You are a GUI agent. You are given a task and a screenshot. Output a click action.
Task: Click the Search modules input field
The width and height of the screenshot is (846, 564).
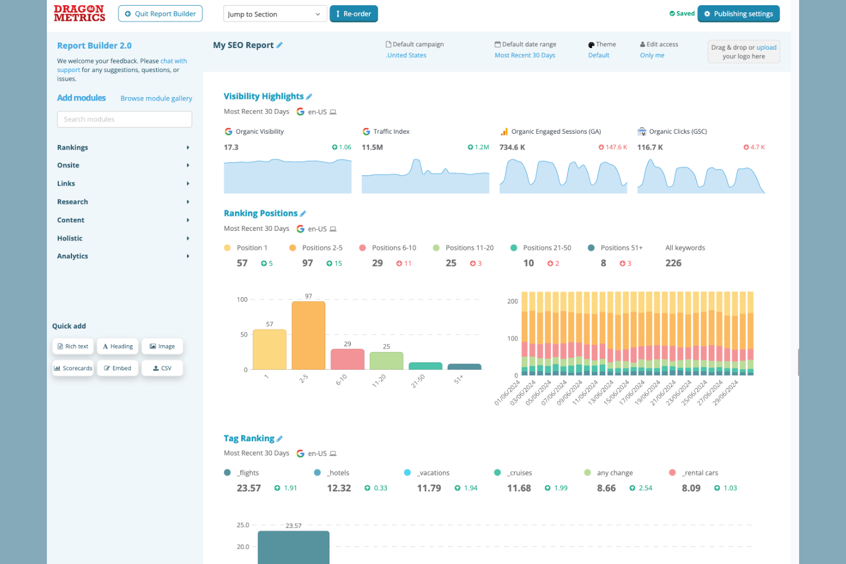[x=124, y=119]
